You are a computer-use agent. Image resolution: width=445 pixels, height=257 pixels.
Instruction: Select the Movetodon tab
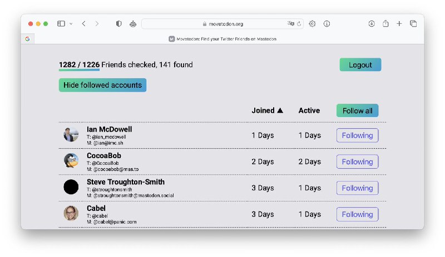(222, 39)
